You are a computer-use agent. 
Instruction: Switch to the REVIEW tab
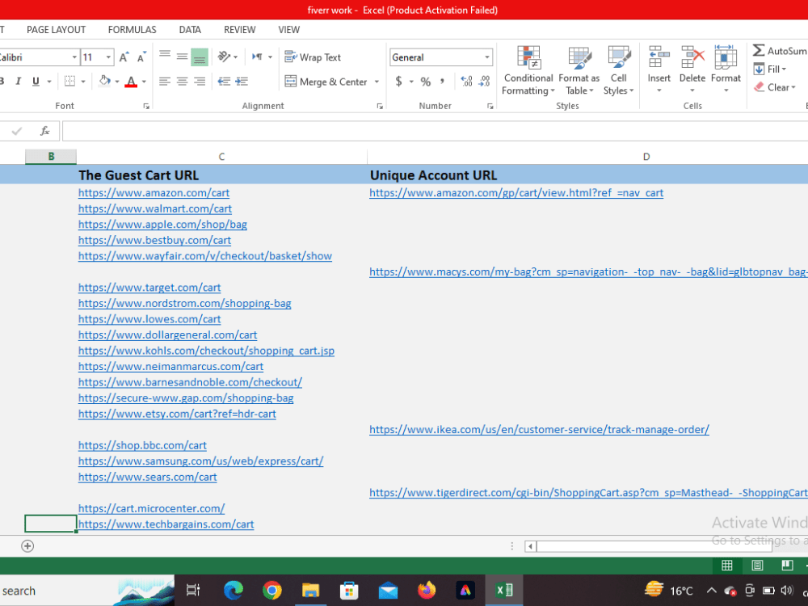240,30
